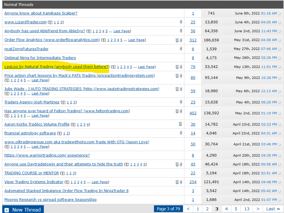284x213 pixels.
Task: Open attachments paperclip for ncatZorroFuturesTrader thread
Action: 181,48
